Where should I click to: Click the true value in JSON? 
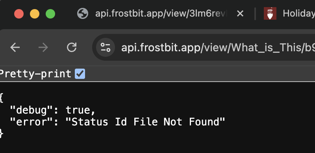78,110
